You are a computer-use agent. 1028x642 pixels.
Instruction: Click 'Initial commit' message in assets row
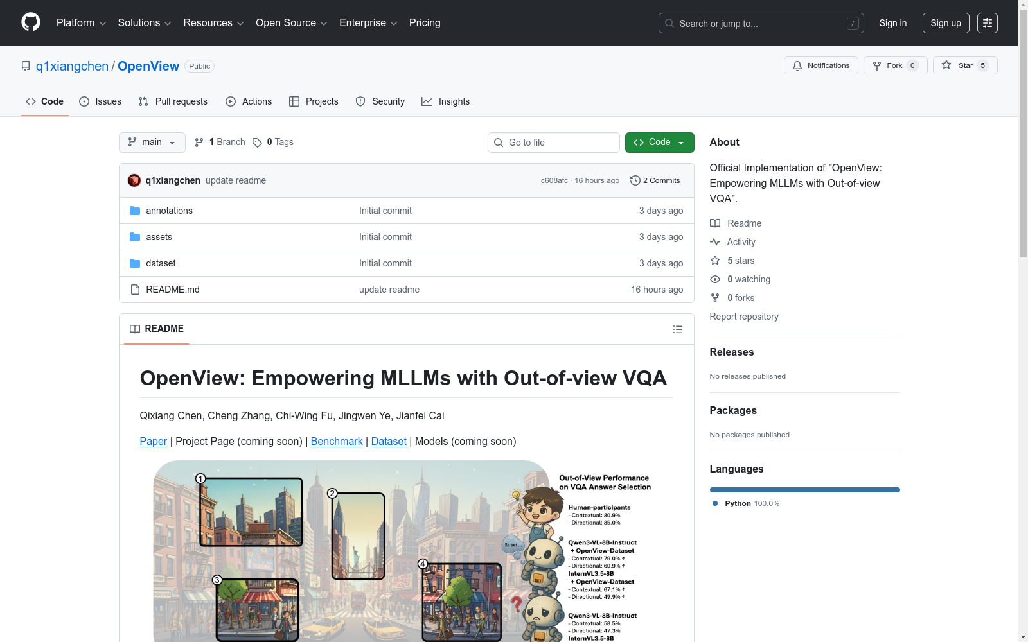pos(385,237)
